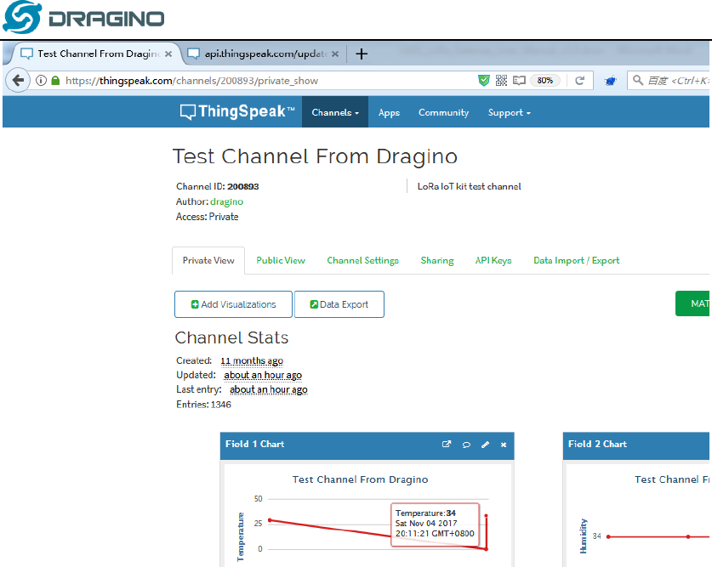This screenshot has width=712, height=567.
Task: Click Created '11 months ago' timestamp
Action: (252, 360)
